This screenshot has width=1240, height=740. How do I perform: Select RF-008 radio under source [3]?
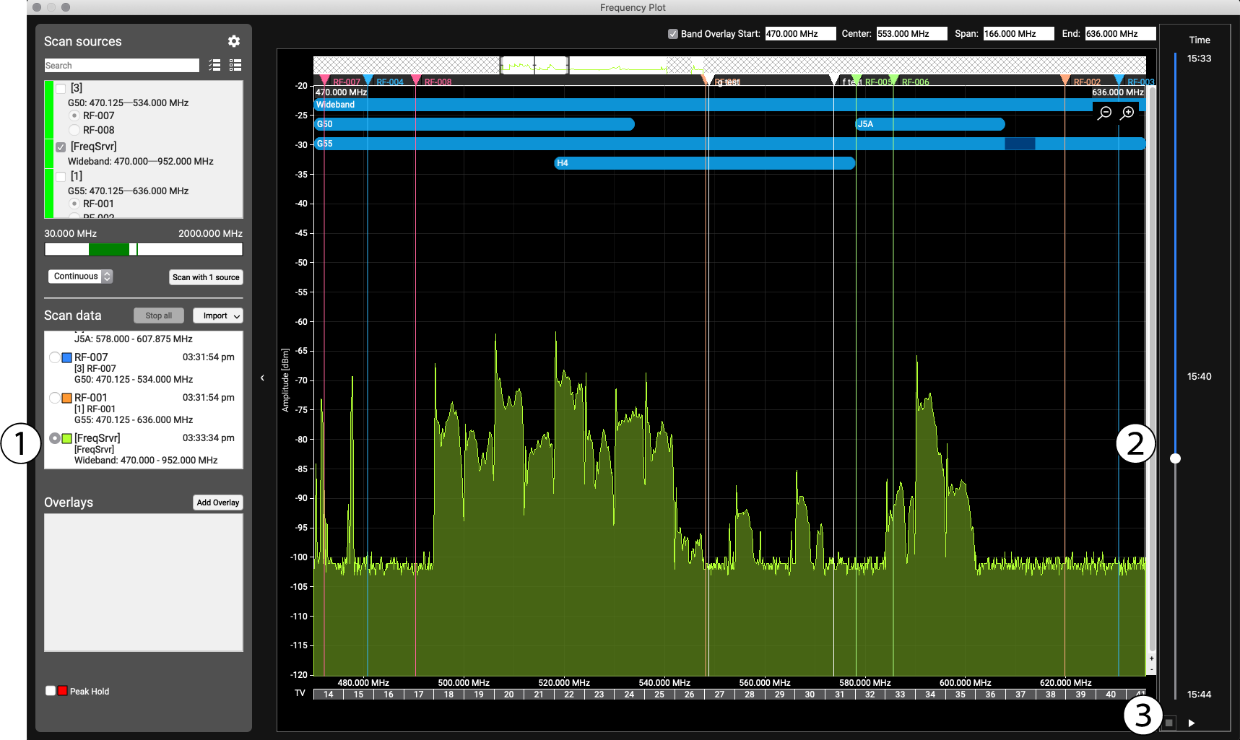point(74,130)
